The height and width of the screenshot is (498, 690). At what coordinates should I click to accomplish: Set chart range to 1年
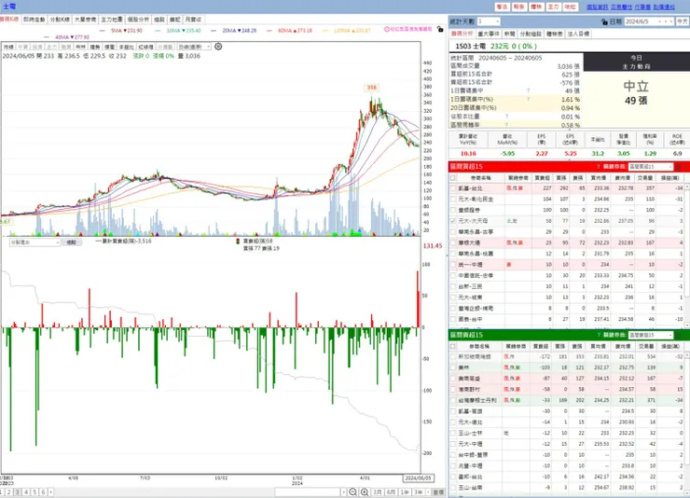point(405,492)
